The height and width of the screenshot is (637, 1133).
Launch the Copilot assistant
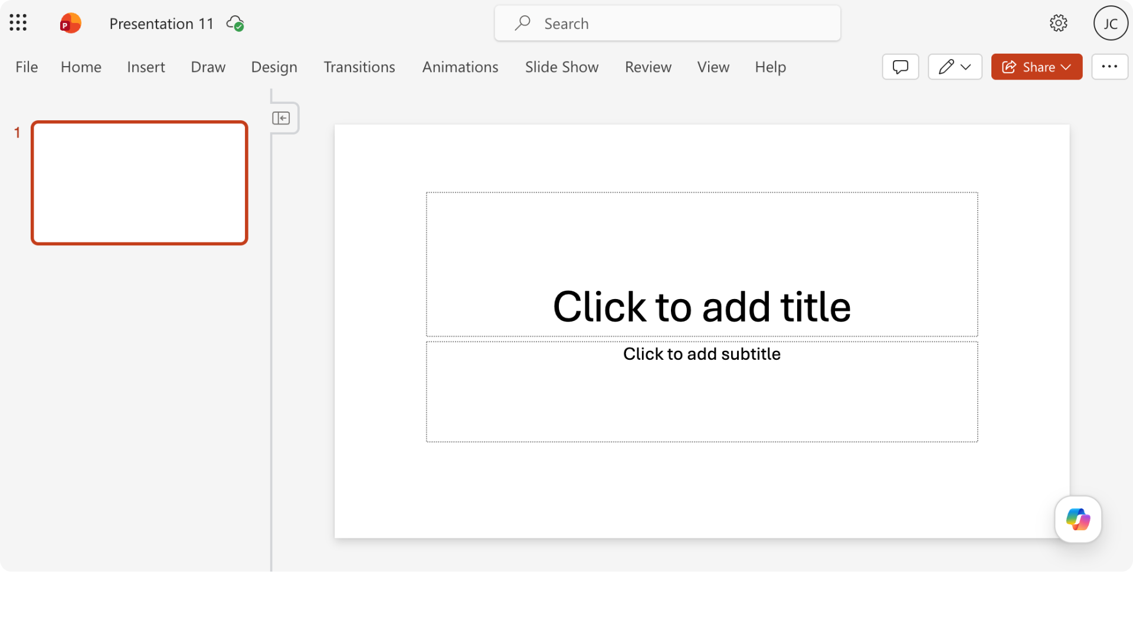(1078, 519)
